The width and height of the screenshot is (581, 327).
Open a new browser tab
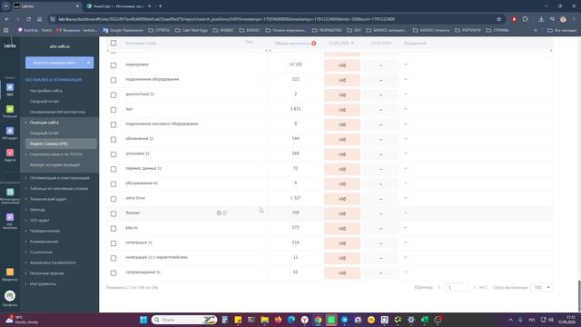coord(160,6)
